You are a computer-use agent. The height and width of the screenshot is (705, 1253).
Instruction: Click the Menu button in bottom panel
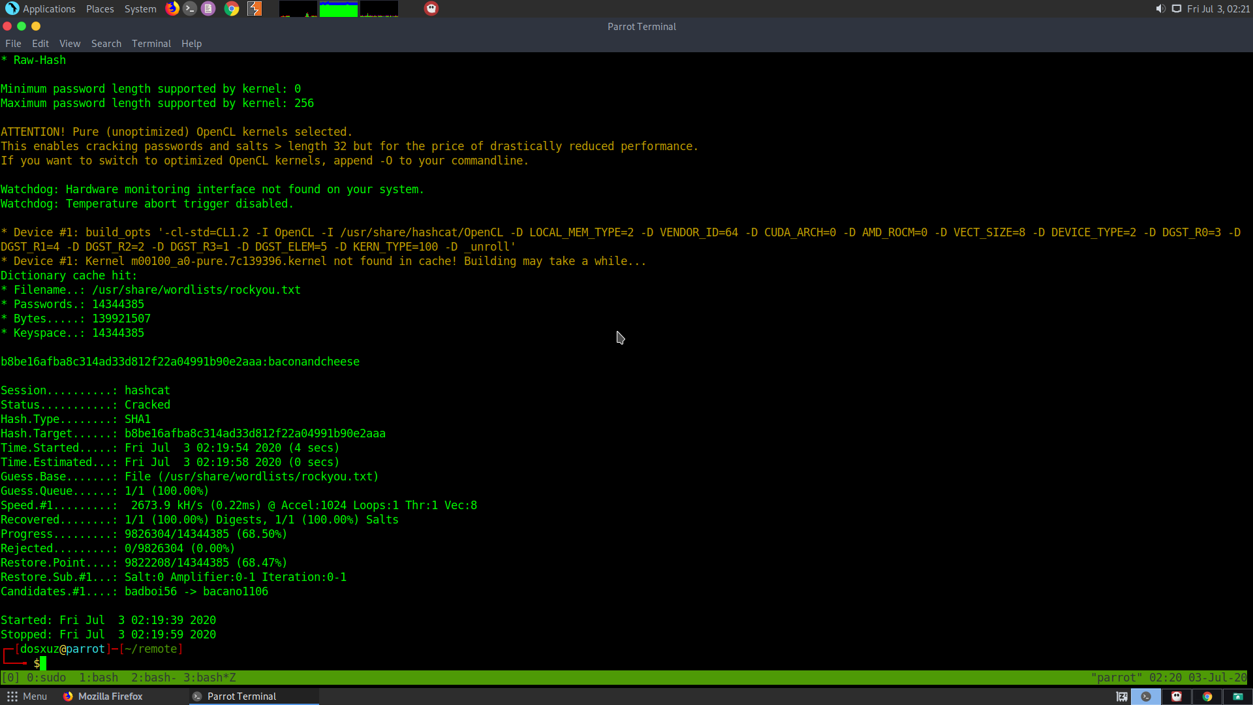coord(27,697)
